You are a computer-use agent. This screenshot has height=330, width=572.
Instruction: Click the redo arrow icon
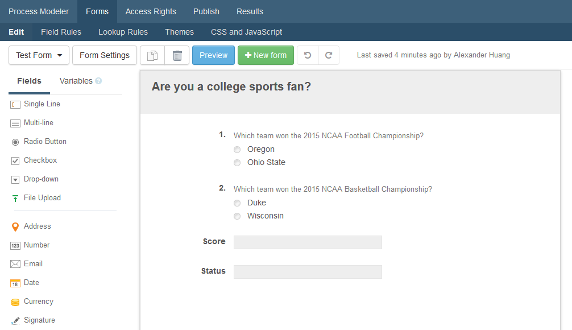tap(329, 55)
